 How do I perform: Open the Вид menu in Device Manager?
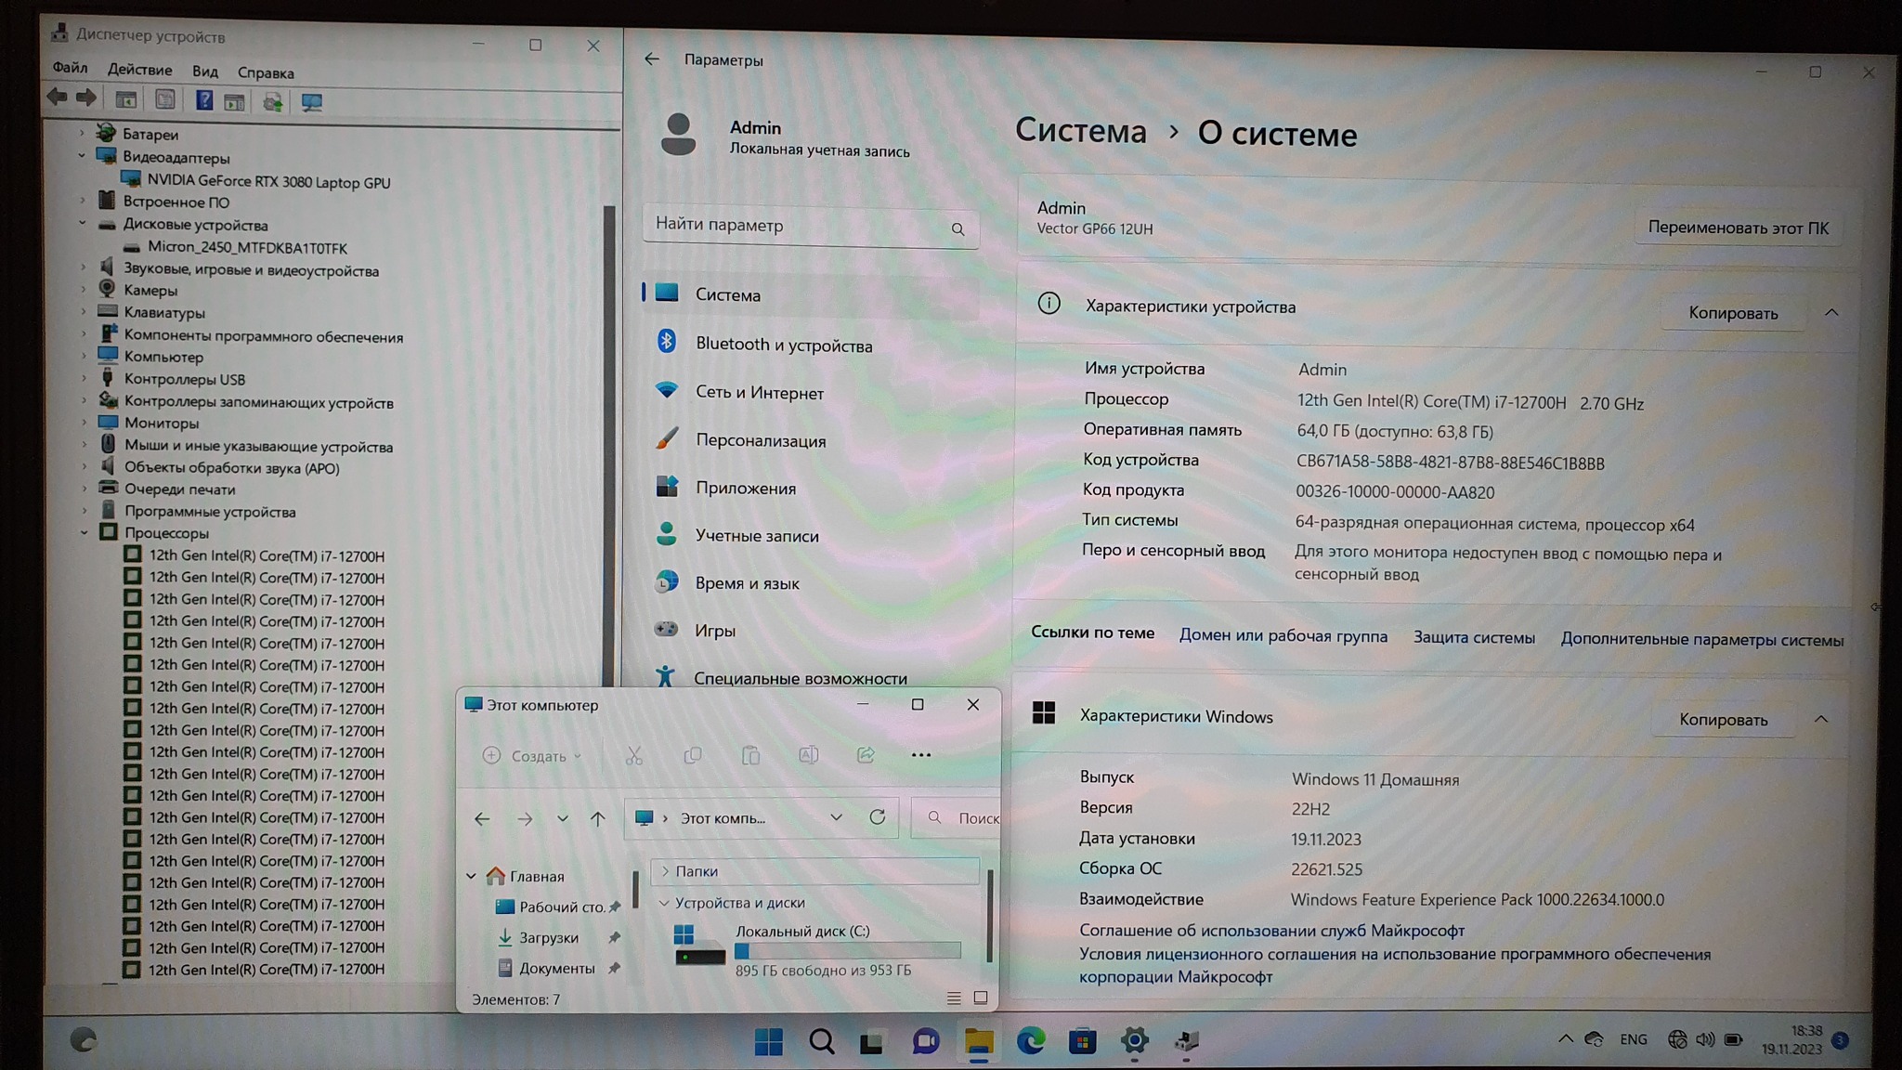click(x=205, y=72)
